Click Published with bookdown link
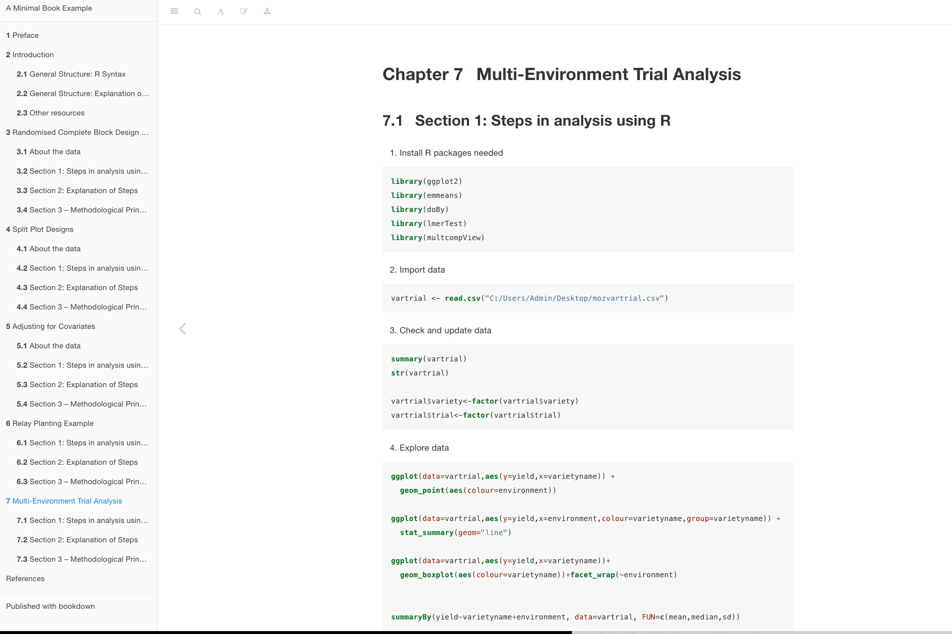The width and height of the screenshot is (952, 634). [50, 606]
